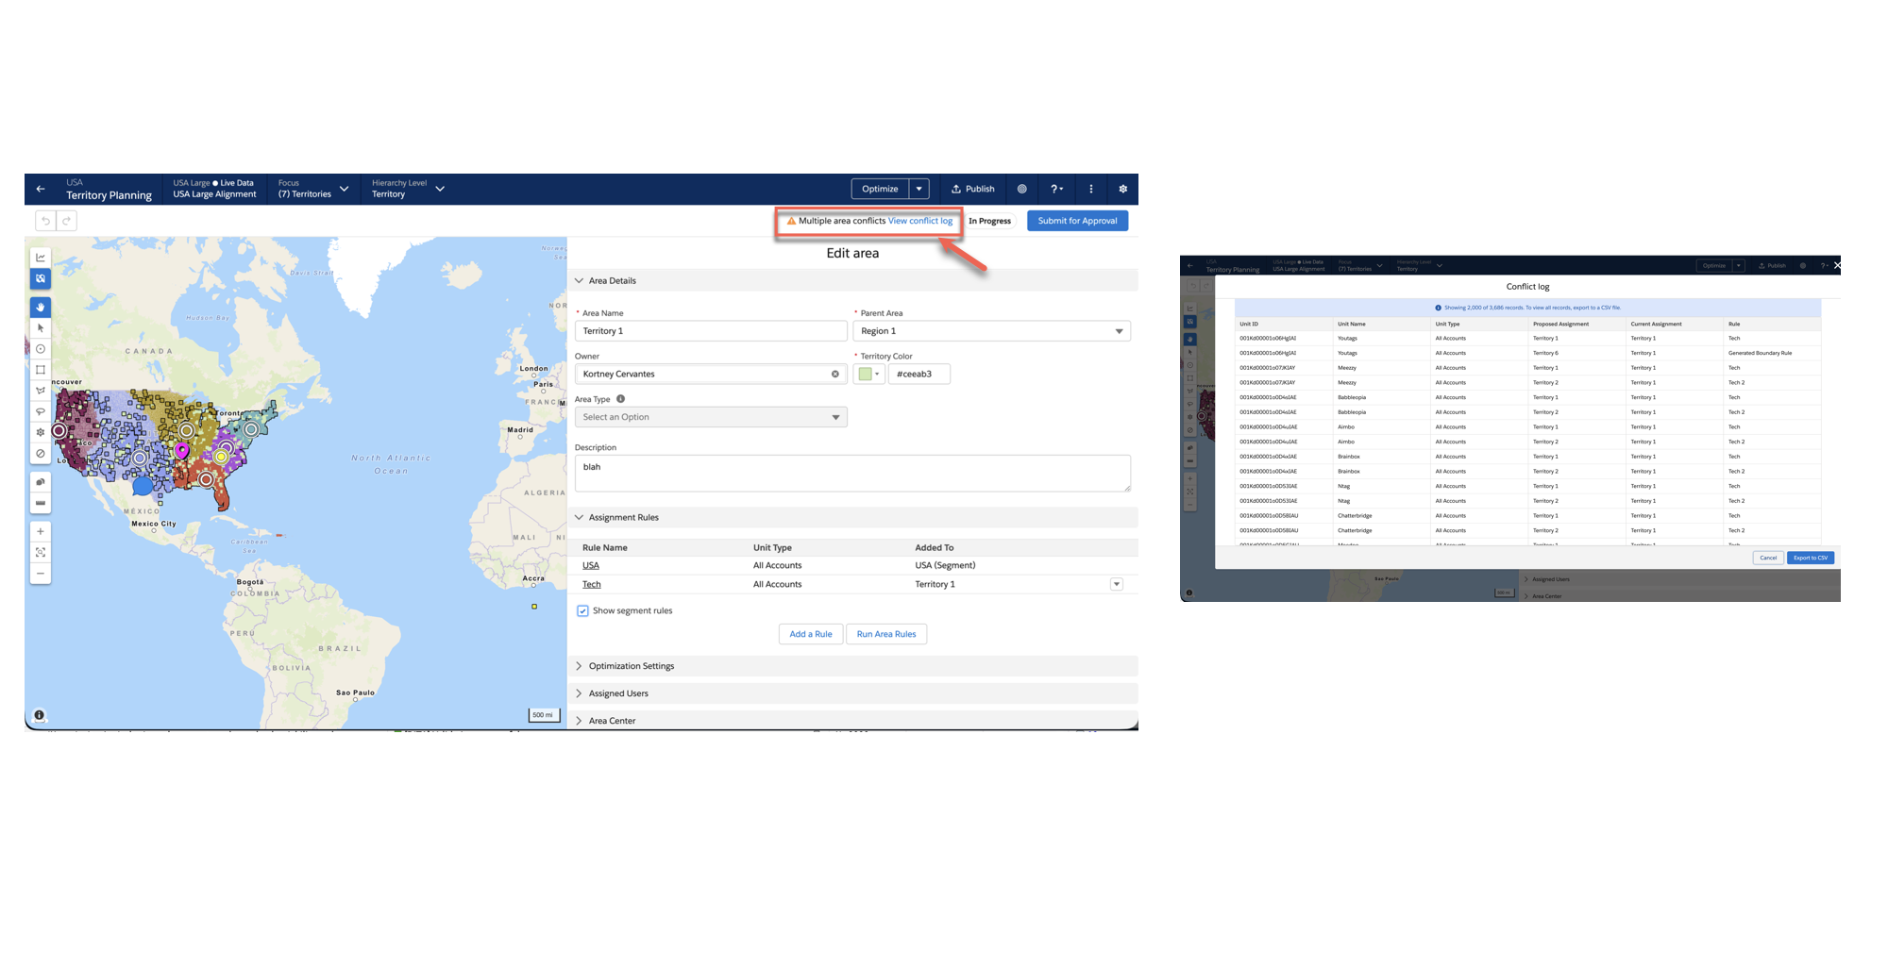1888x968 pixels.
Task: Open the help question mark menu
Action: point(1056,189)
